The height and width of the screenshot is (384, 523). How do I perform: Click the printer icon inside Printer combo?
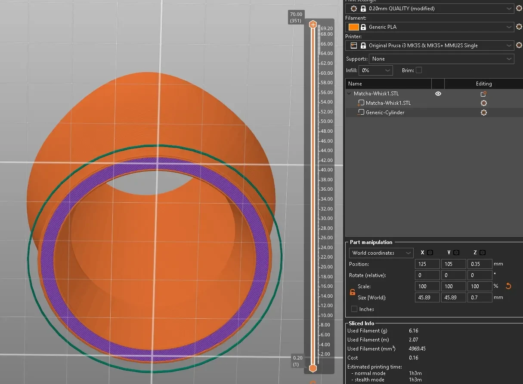(x=354, y=45)
